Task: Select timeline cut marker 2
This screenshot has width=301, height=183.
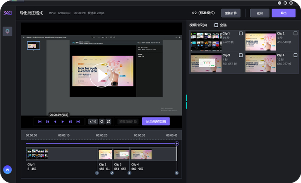Action: 112,173
